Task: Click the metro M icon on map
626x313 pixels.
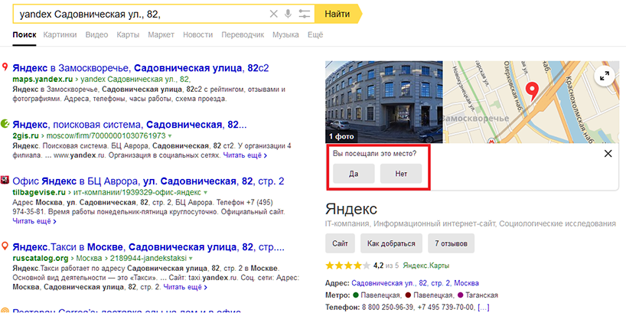Action: pos(492,141)
